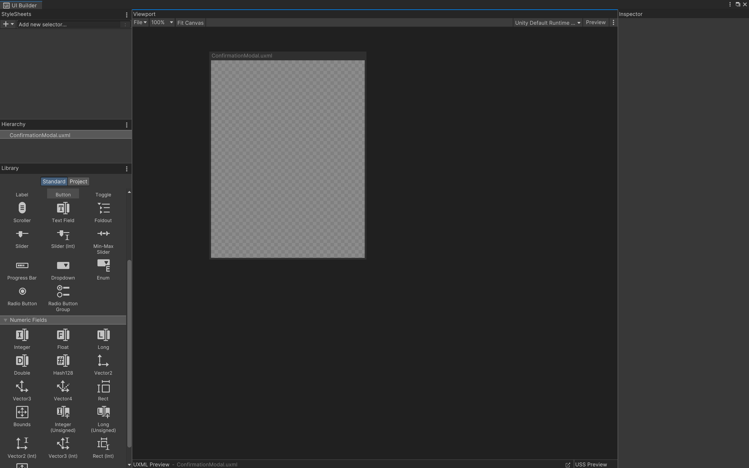Select the Scroller library icon
Image resolution: width=749 pixels, height=468 pixels.
[22, 208]
